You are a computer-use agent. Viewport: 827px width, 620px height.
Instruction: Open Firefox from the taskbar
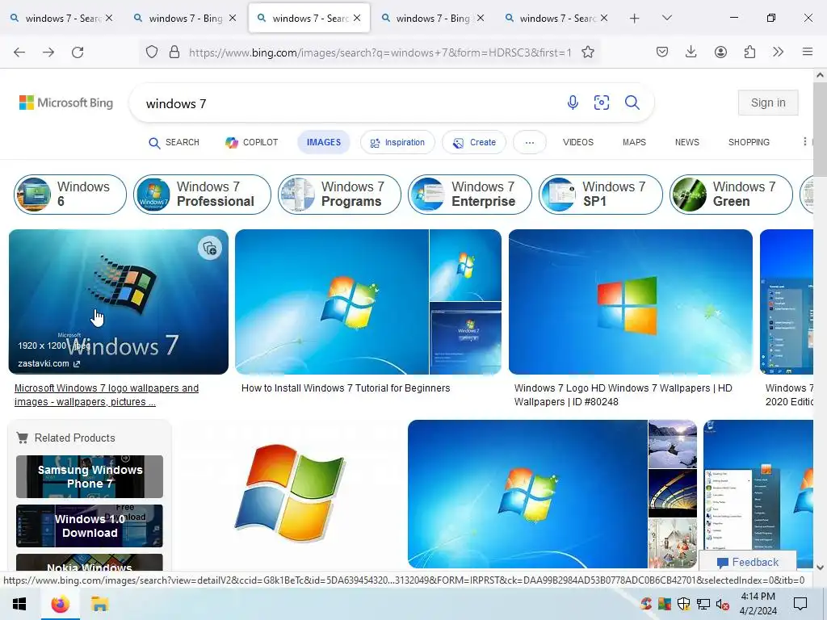60,604
